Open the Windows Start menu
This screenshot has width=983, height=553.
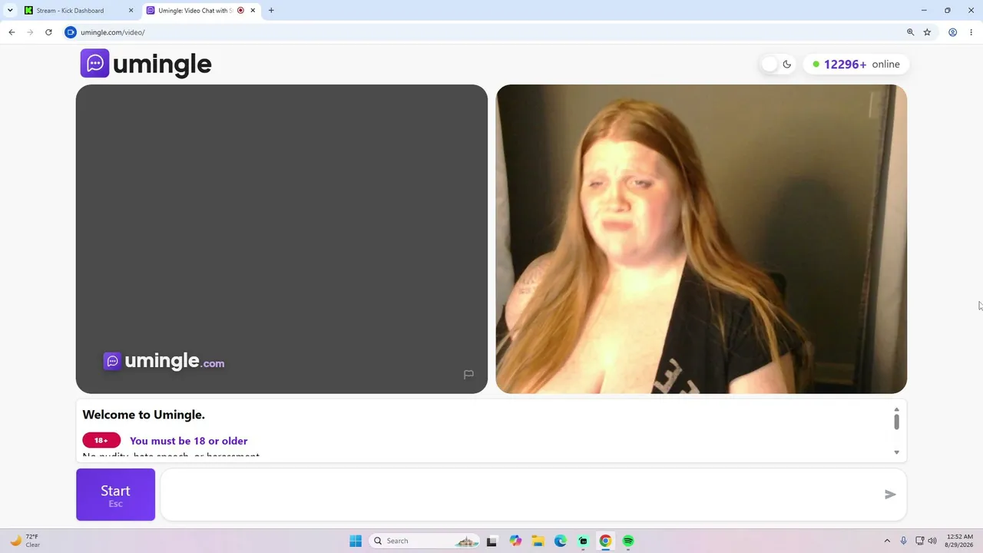point(356,541)
